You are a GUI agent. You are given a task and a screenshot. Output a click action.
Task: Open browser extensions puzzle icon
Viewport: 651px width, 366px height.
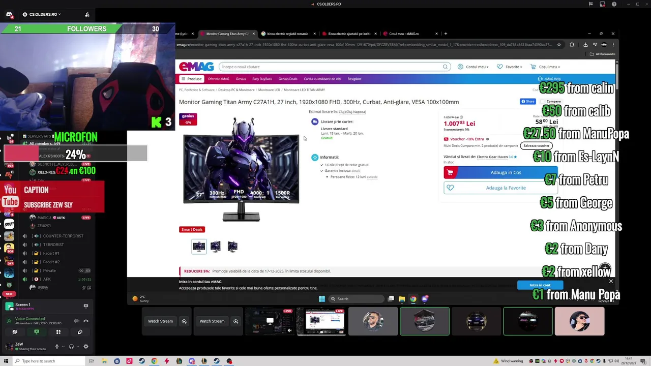(572, 45)
